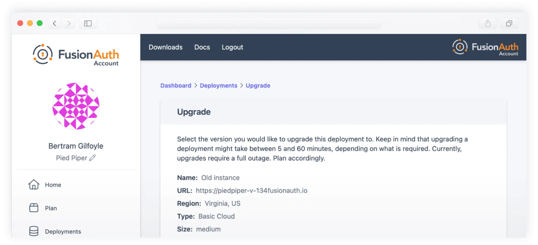Image resolution: width=538 pixels, height=245 pixels.
Task: Go to Dashboard breadcrumb link
Action: point(176,86)
